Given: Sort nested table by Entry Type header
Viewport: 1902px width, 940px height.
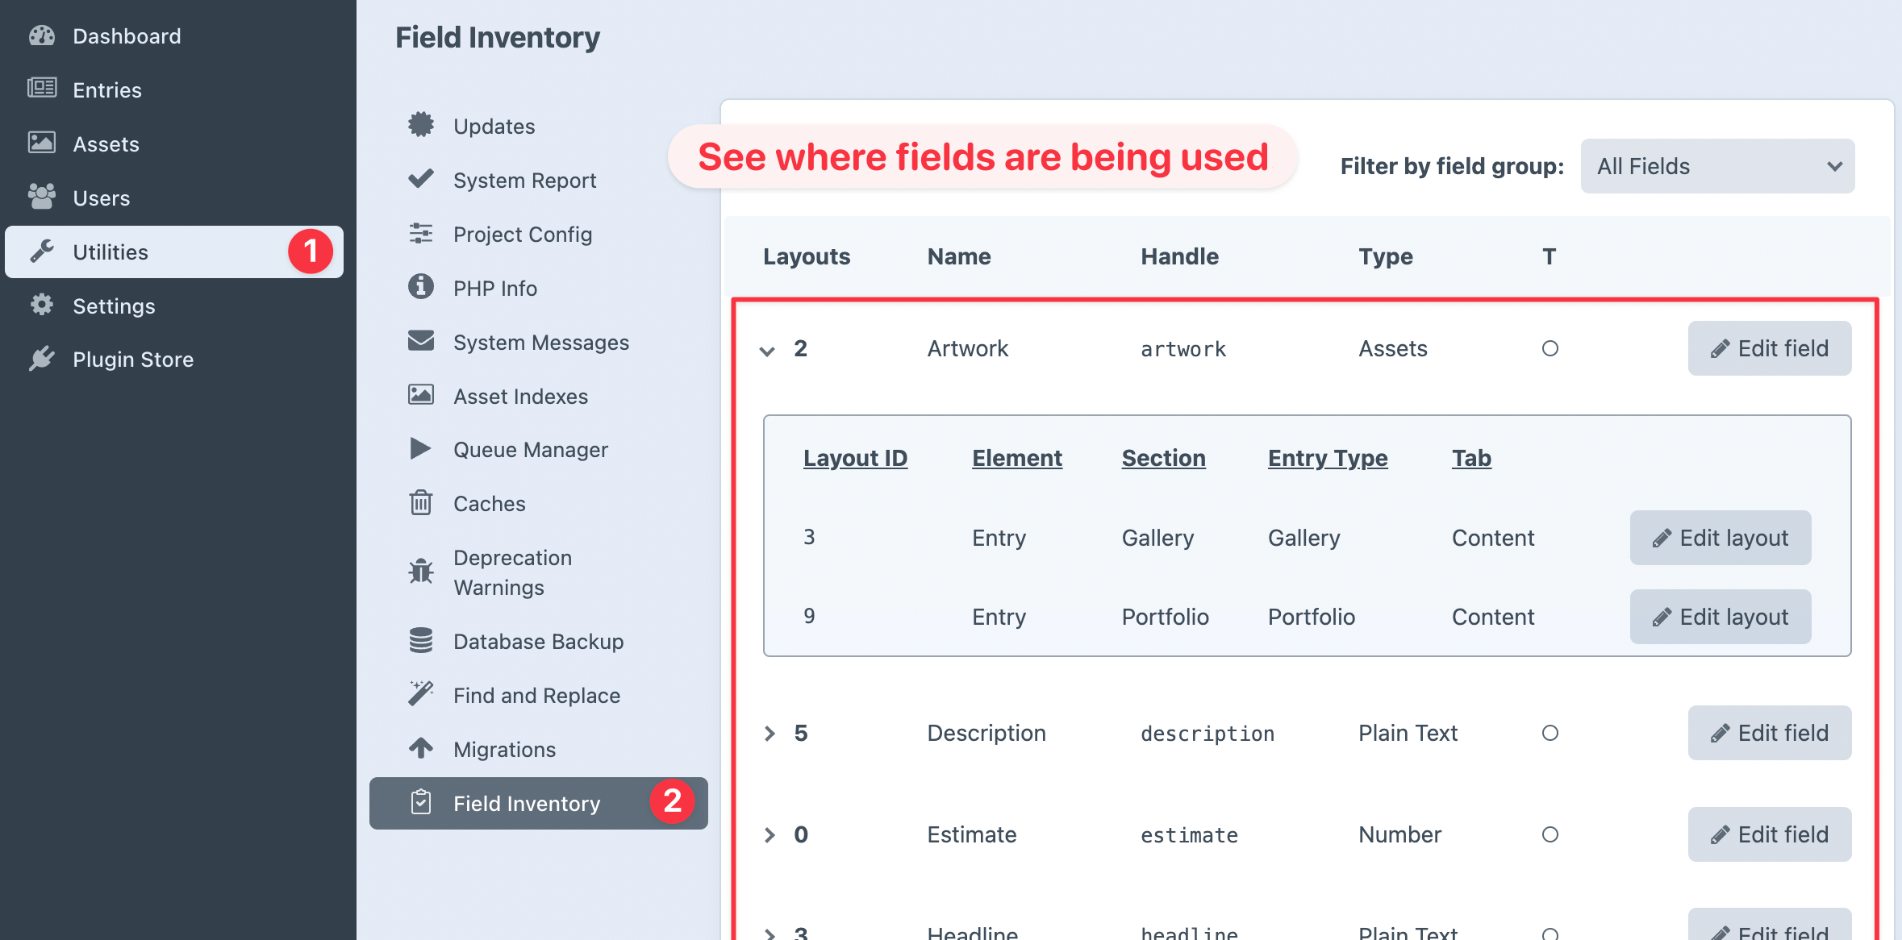Looking at the screenshot, I should click(x=1327, y=458).
